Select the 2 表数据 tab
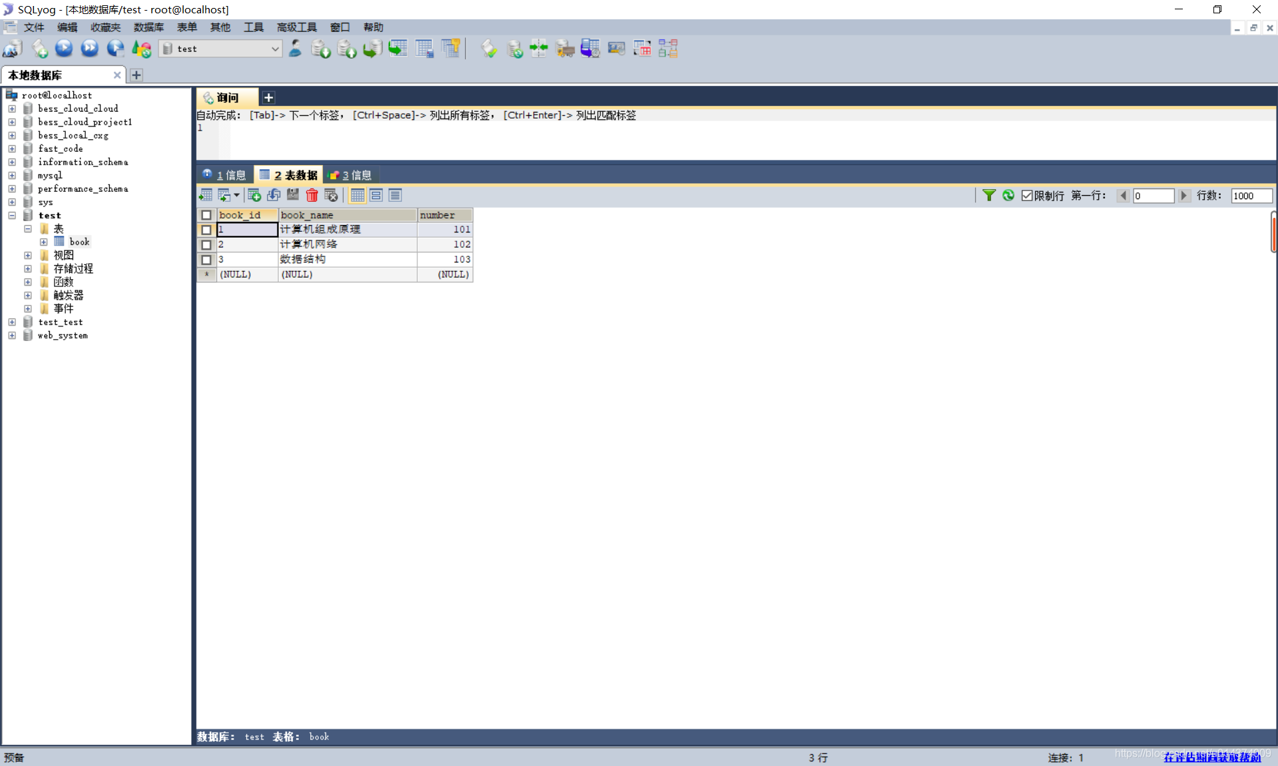1278x766 pixels. click(288, 175)
